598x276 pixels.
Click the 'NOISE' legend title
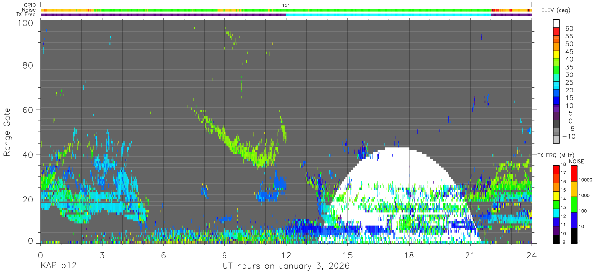point(576,161)
